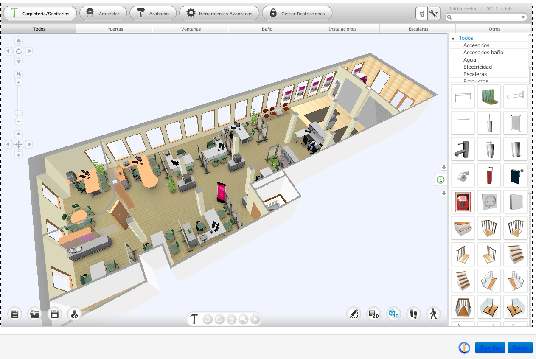Click the Guardar button
Viewport: 536px width, 359px height.
[x=490, y=348]
